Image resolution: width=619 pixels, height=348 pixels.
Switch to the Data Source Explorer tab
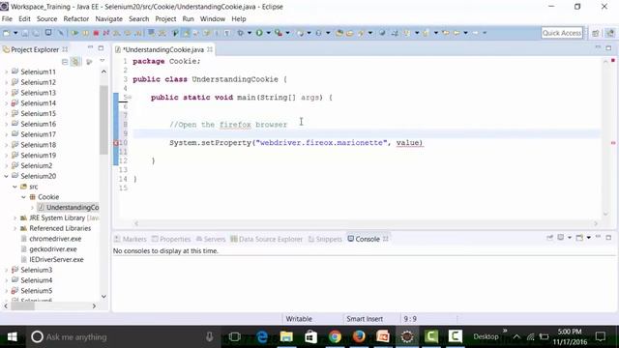[x=267, y=239]
